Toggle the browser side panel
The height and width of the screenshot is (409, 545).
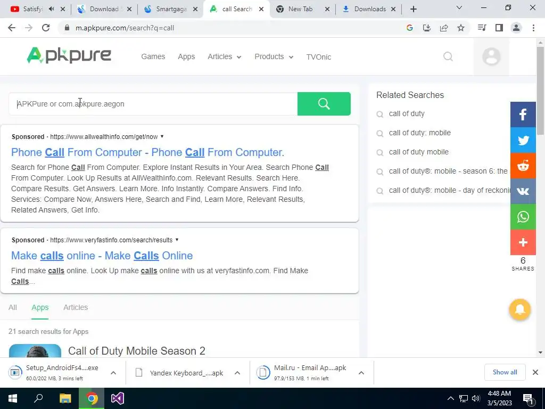coord(499,28)
